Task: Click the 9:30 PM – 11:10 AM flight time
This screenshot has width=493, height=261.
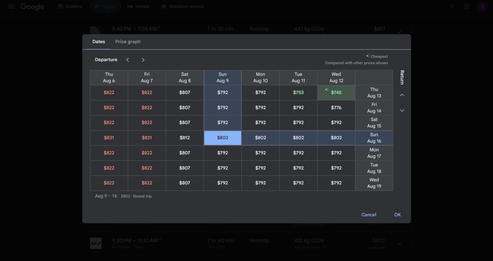Action: (136, 240)
